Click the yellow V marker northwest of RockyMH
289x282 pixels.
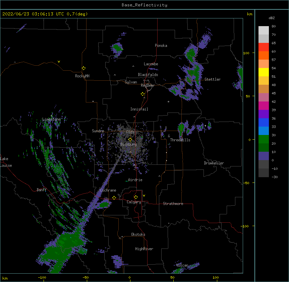(59, 62)
